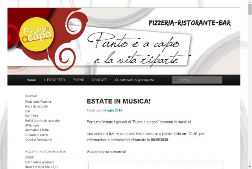Open the ESTATE IN MUSICA! post title
Viewport: 252px width, 169px height.
(x=119, y=101)
